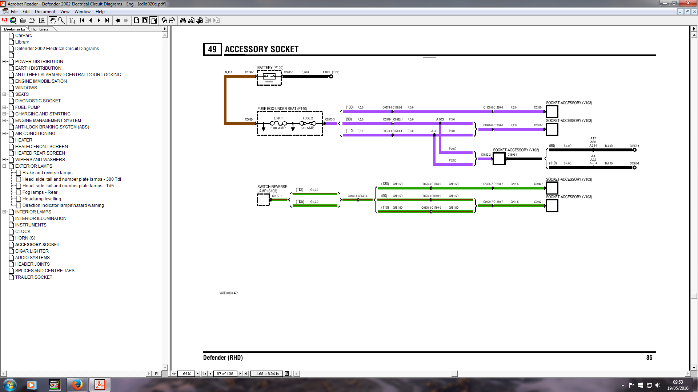The width and height of the screenshot is (698, 392).
Task: Click the Search binoculars-with-page icon
Action: (191, 20)
